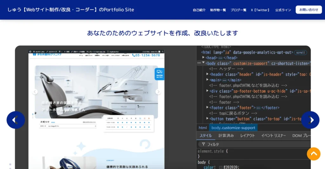The width and height of the screenshot is (325, 169).
Task: Click the right arrow on dental clinic slider
Action: point(158,92)
